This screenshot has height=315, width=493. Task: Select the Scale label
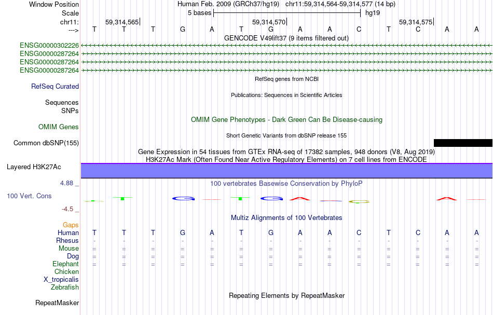(x=70, y=13)
